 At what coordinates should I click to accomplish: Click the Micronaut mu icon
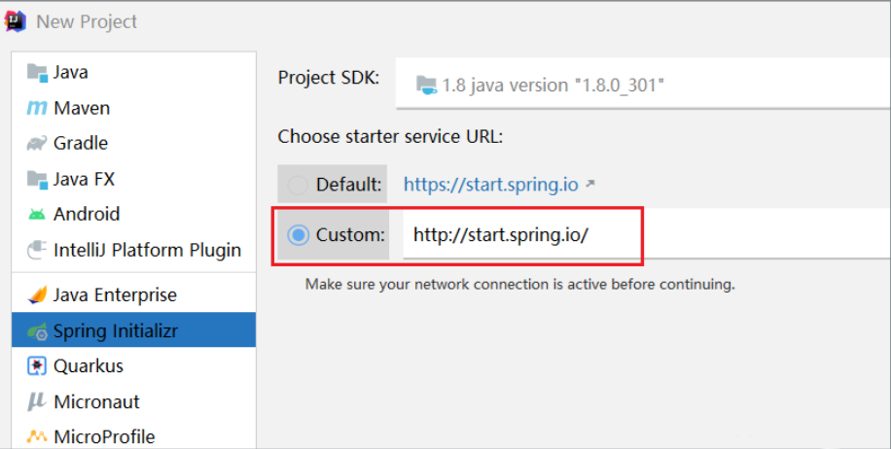tap(36, 401)
